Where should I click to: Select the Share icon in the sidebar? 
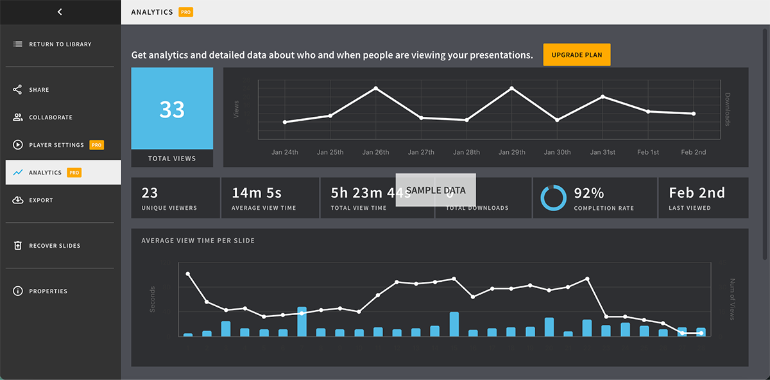point(17,89)
